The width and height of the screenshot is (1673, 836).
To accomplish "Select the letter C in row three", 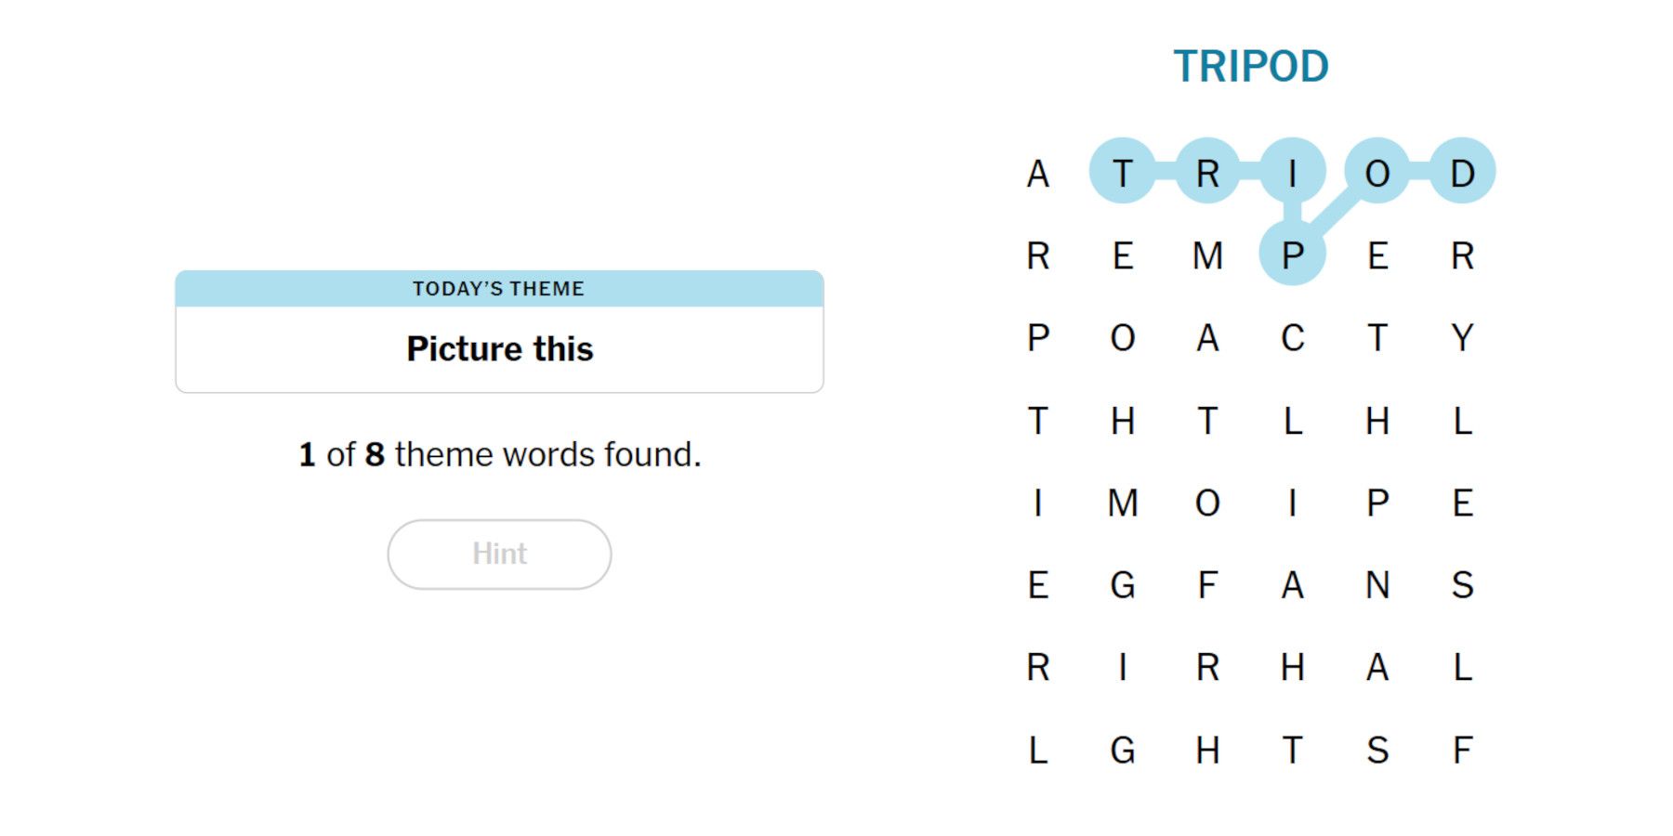I will 1293,339.
